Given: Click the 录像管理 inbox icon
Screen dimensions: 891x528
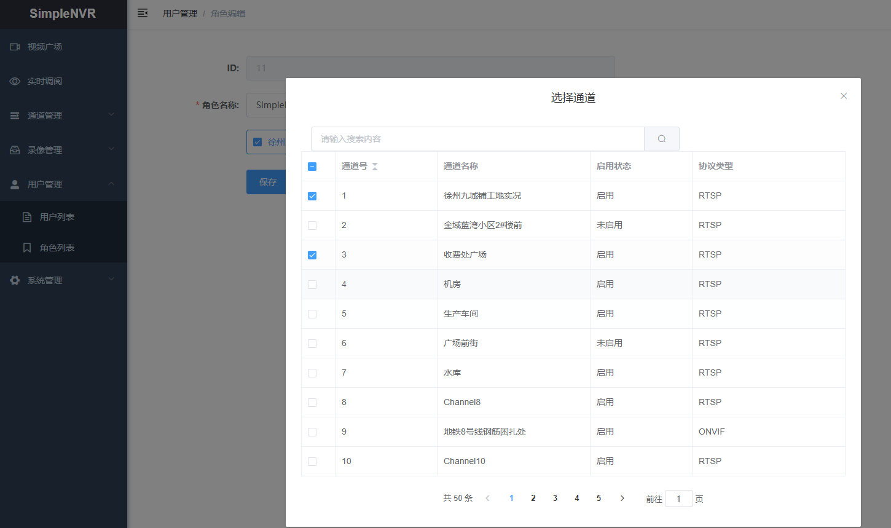Looking at the screenshot, I should click(15, 150).
